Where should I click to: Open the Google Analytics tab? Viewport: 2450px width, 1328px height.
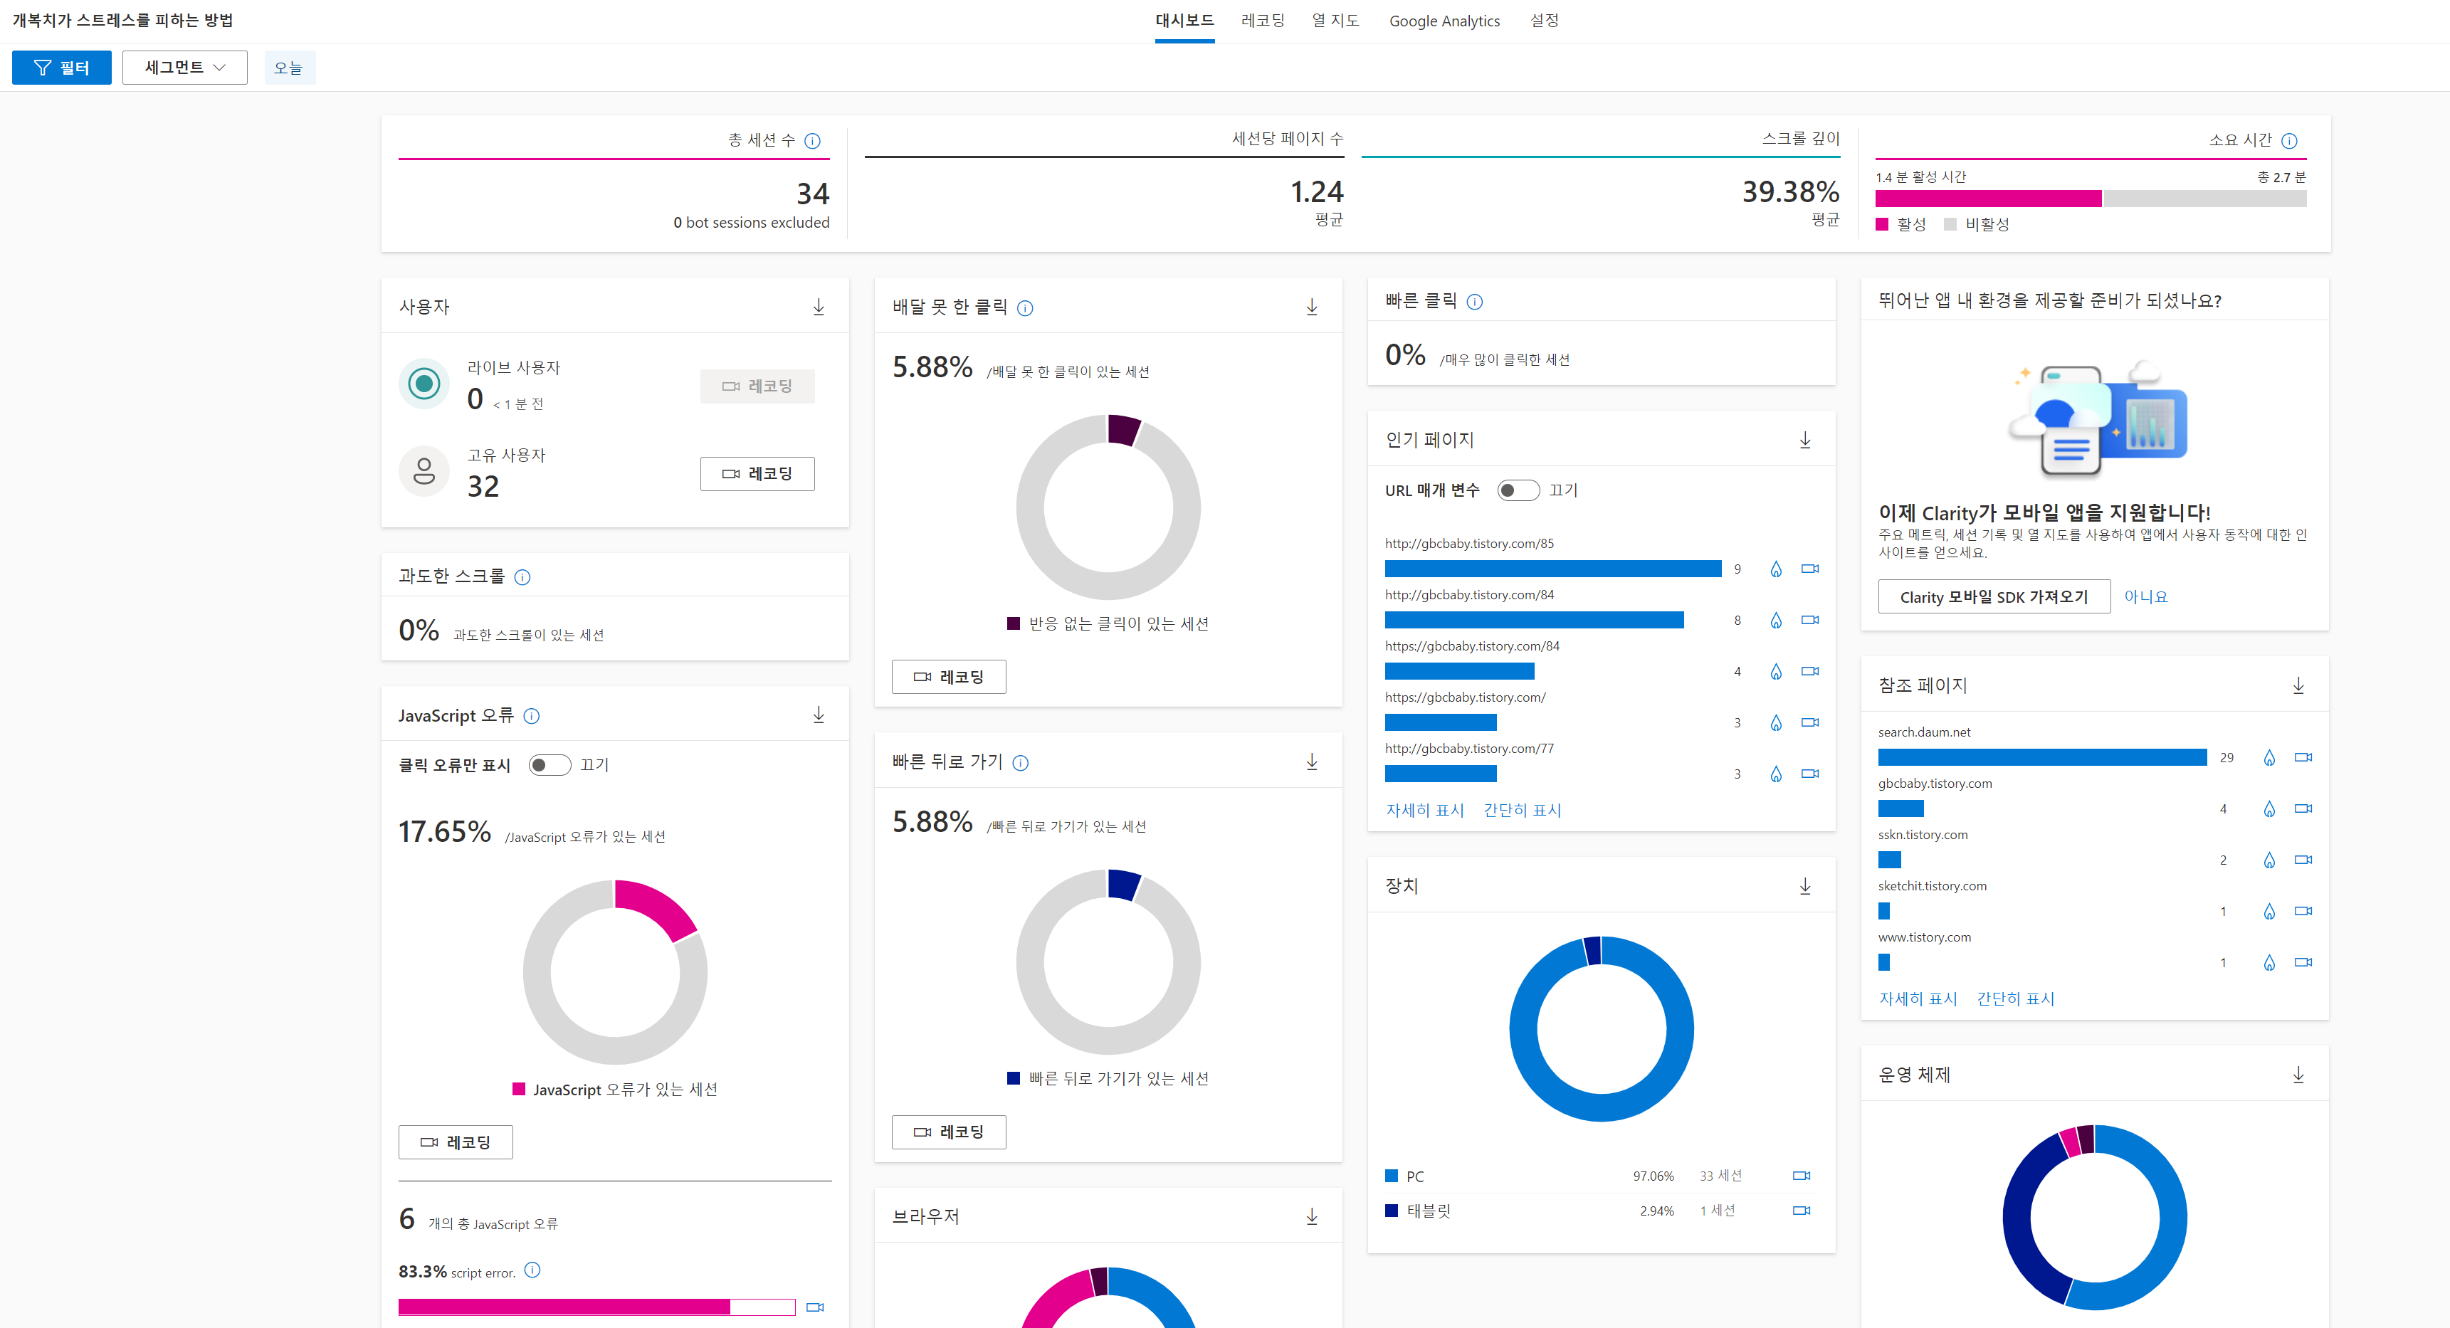1444,21
